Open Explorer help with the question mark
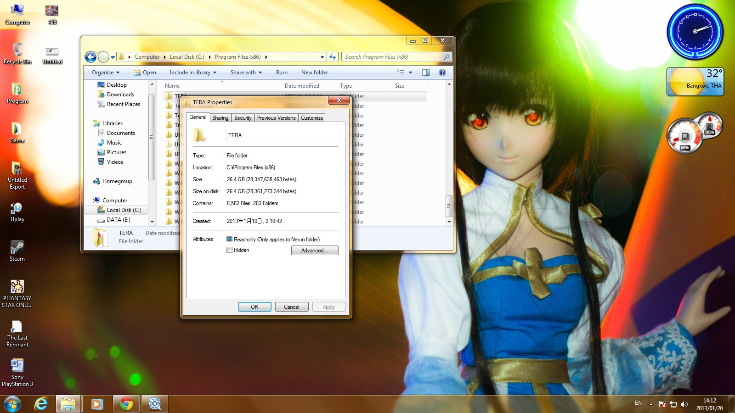 pyautogui.click(x=442, y=73)
